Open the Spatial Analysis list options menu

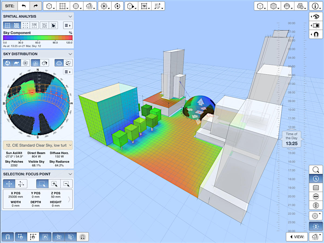click(68, 26)
